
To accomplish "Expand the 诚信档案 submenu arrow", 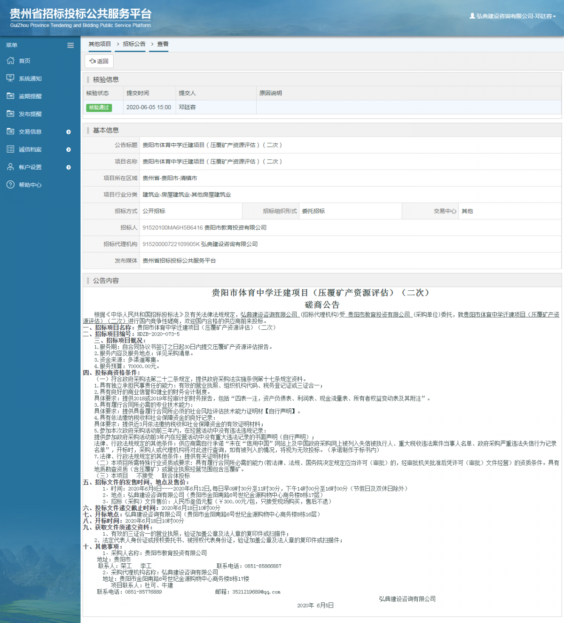I will click(69, 149).
